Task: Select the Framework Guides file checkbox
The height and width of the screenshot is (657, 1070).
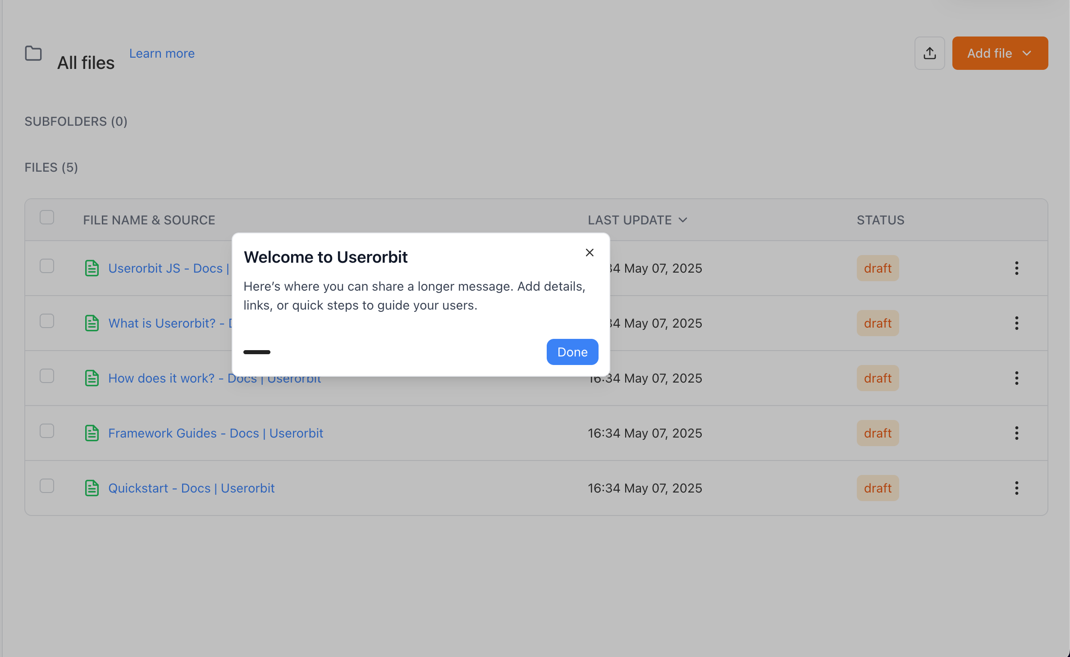Action: pos(47,431)
